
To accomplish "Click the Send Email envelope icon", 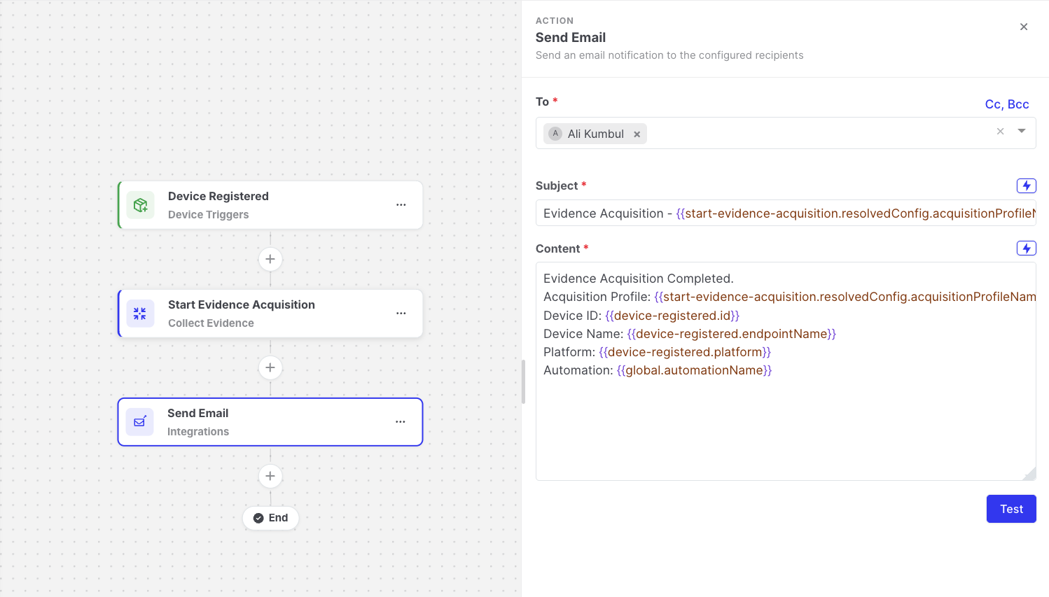I will [140, 422].
